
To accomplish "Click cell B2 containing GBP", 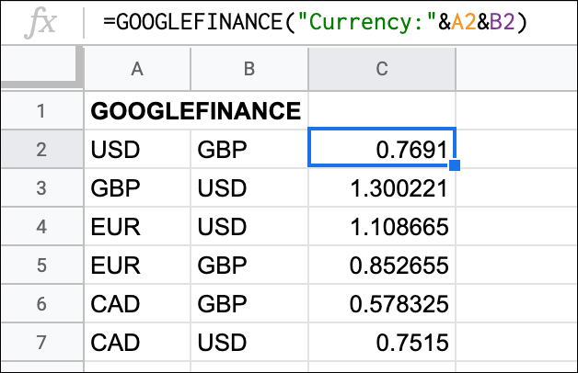I will (249, 149).
